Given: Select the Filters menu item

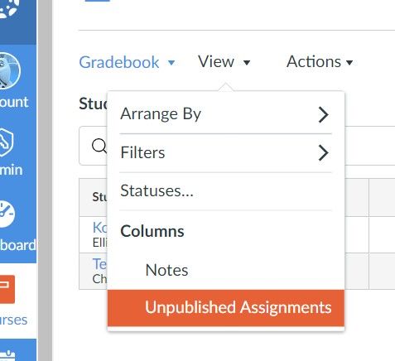Looking at the screenshot, I should point(226,152).
